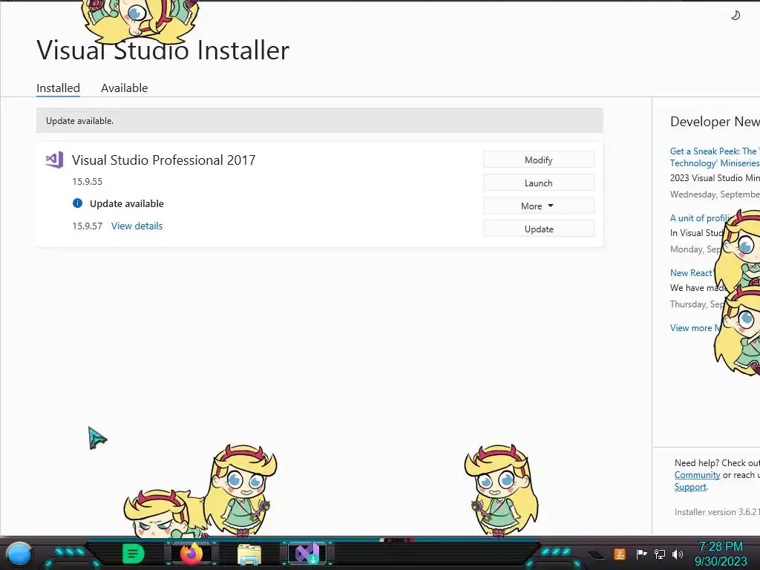Open the New React news link
Screen dimensions: 760x570
pyautogui.click(x=691, y=273)
